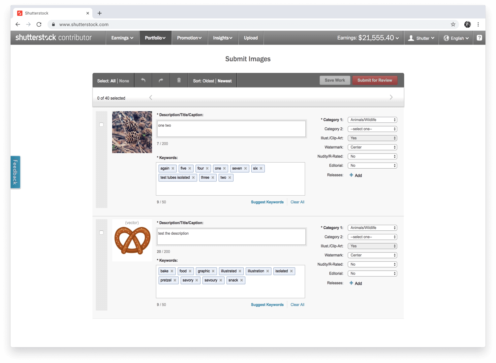Open the English language menu
The height and width of the screenshot is (363, 496).
click(x=456, y=38)
